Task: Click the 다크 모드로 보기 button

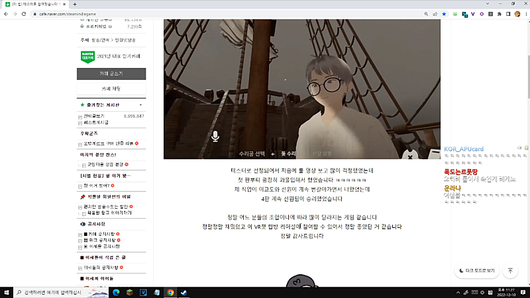Action: pos(477,271)
